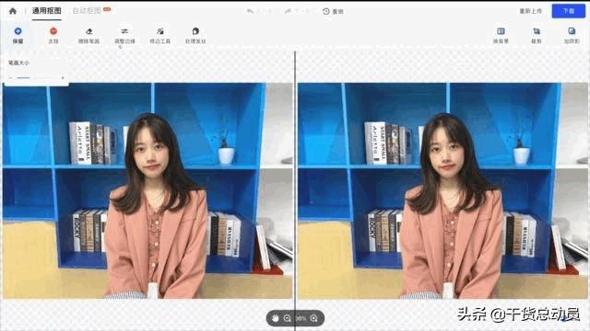This screenshot has height=331, width=590.
Task: Select the red 去除 (remove) brush tool
Action: 53,35
